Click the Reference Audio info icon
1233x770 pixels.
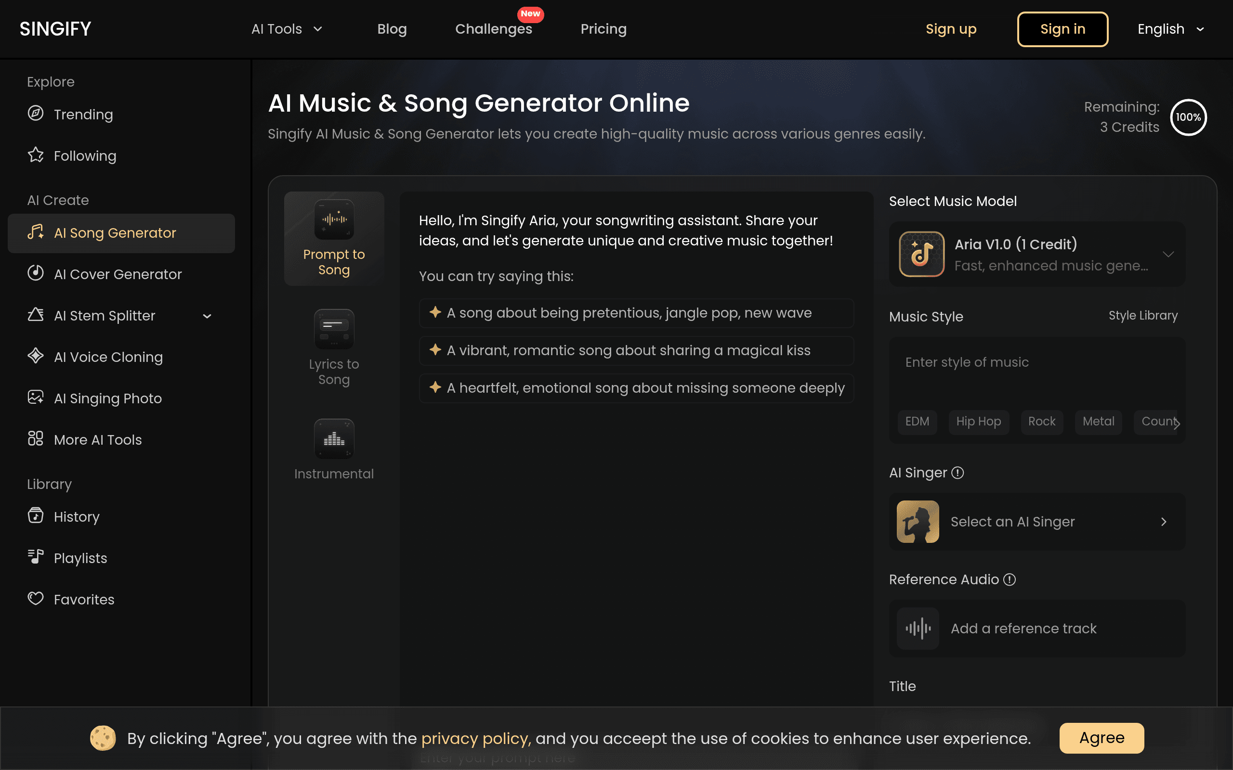[1010, 579]
